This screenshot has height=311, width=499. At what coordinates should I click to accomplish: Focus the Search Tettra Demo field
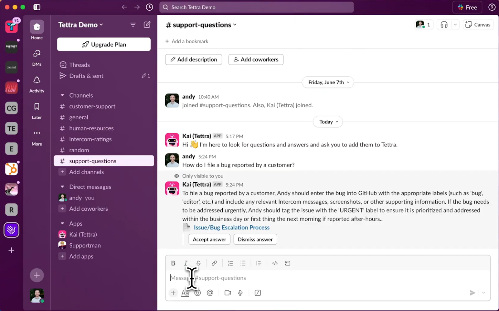pos(256,7)
